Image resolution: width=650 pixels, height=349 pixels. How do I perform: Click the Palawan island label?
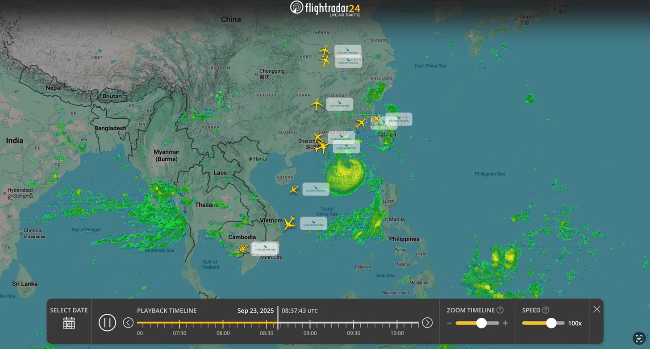pos(362,267)
